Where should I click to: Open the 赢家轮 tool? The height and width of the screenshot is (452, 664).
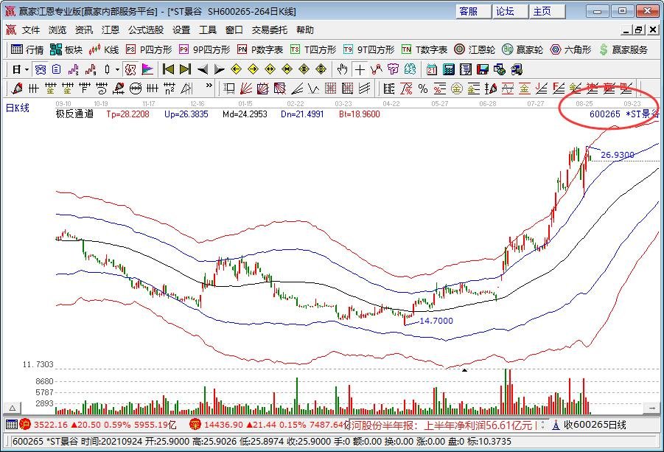523,49
